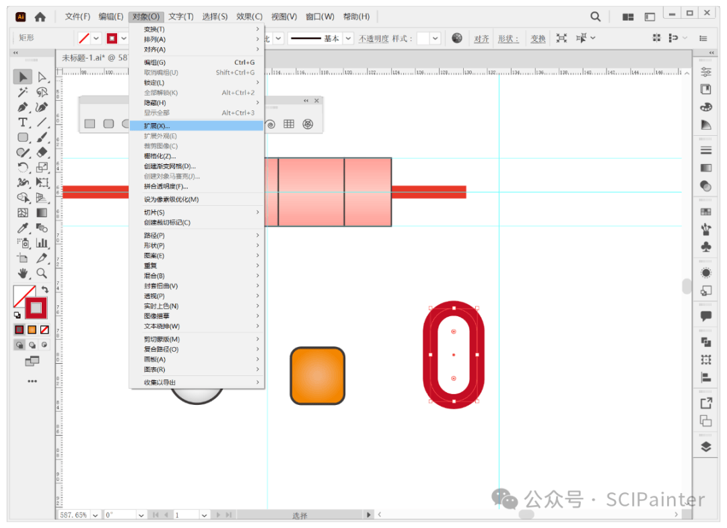This screenshot has width=727, height=528.
Task: Open fill color dropdown in control bar
Action: 96,38
